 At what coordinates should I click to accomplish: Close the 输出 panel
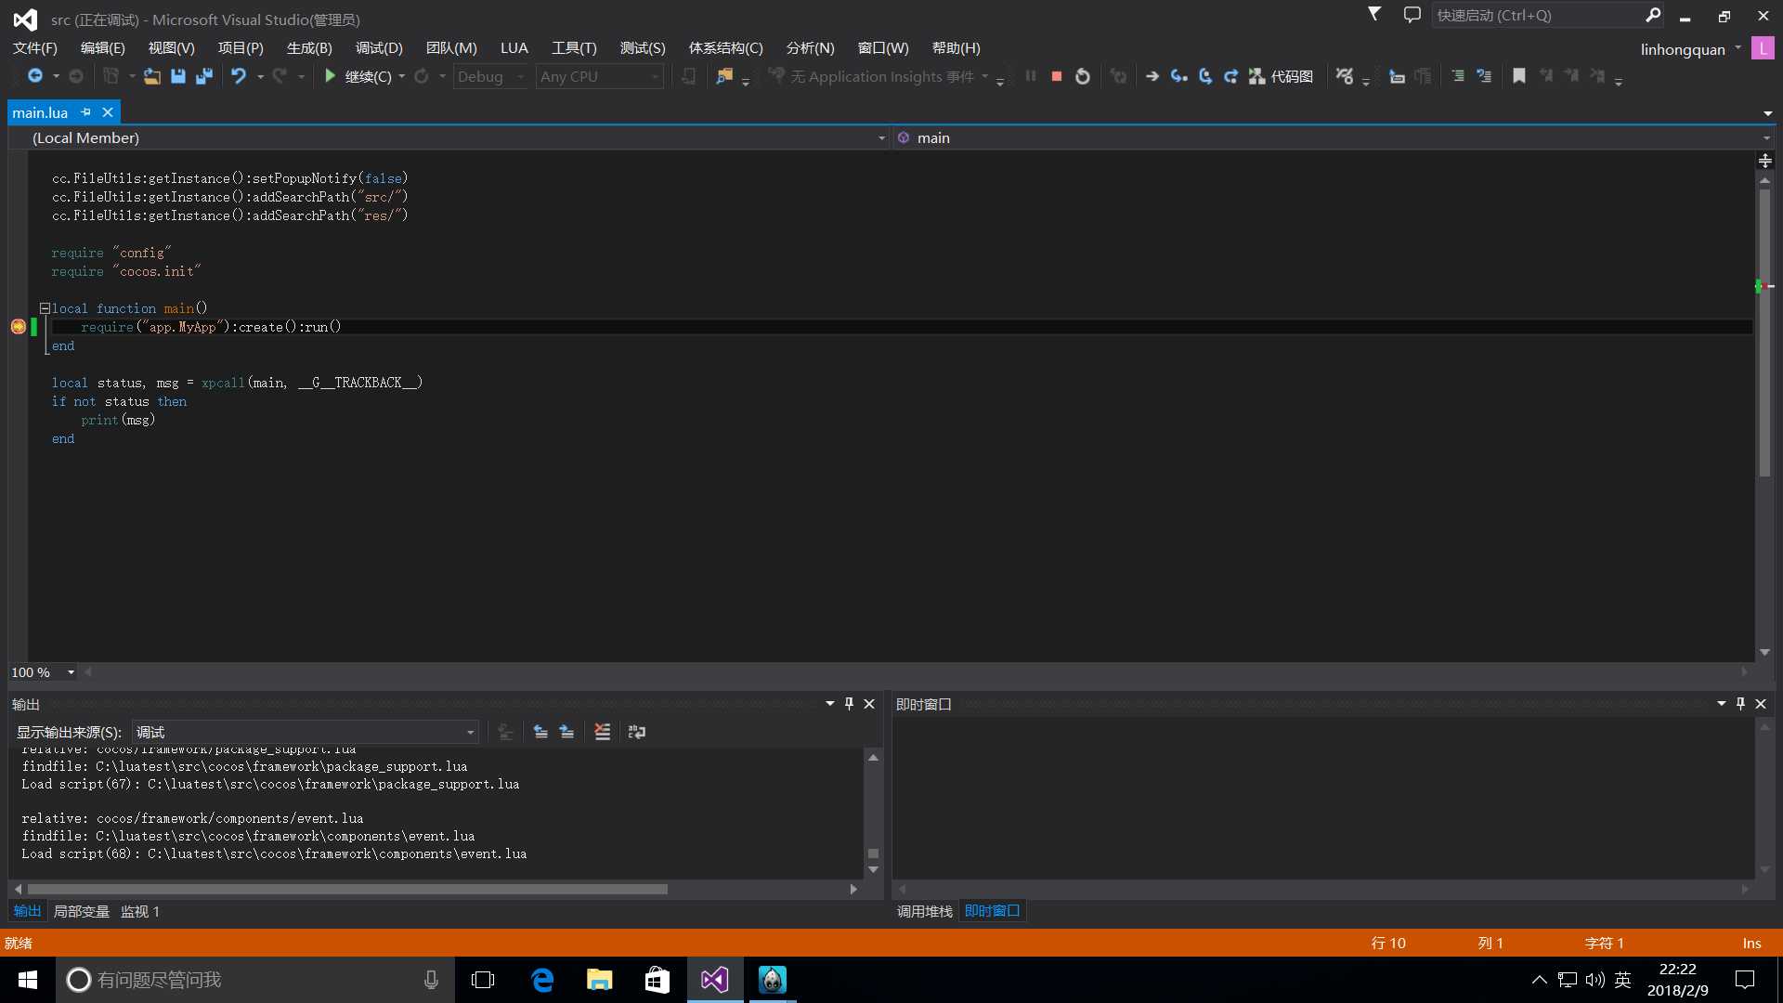[869, 704]
